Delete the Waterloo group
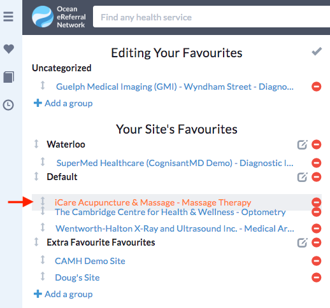330x308 pixels. tap(316, 144)
